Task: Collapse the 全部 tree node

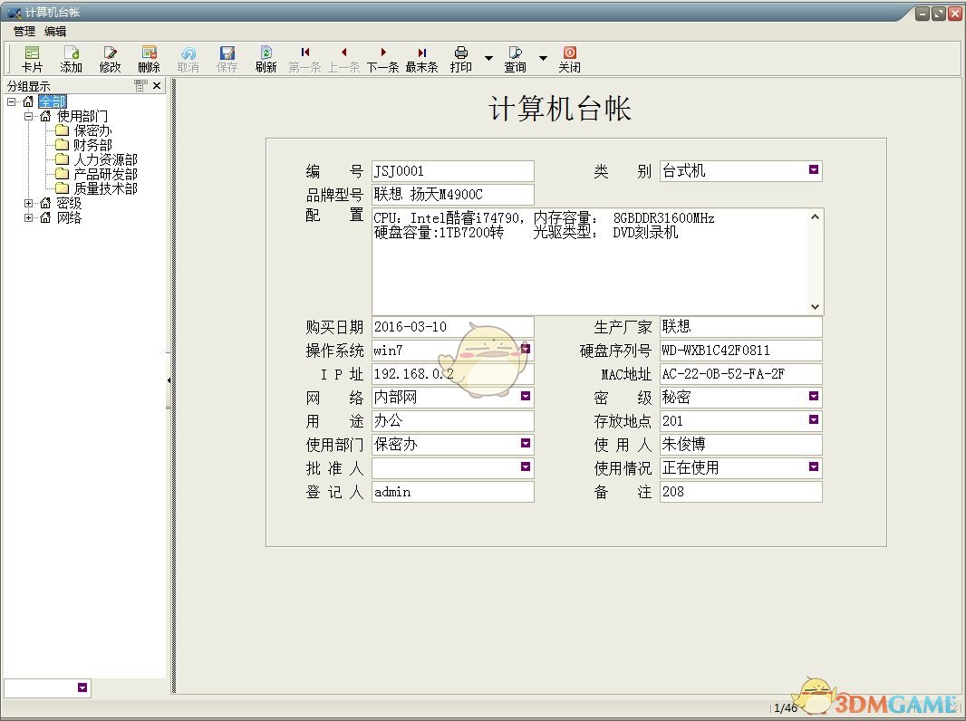Action: click(12, 101)
